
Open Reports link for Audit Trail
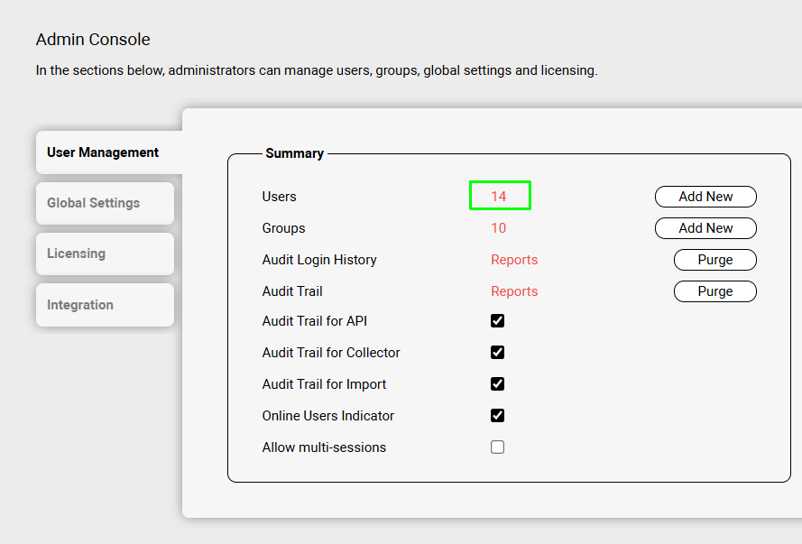[514, 291]
